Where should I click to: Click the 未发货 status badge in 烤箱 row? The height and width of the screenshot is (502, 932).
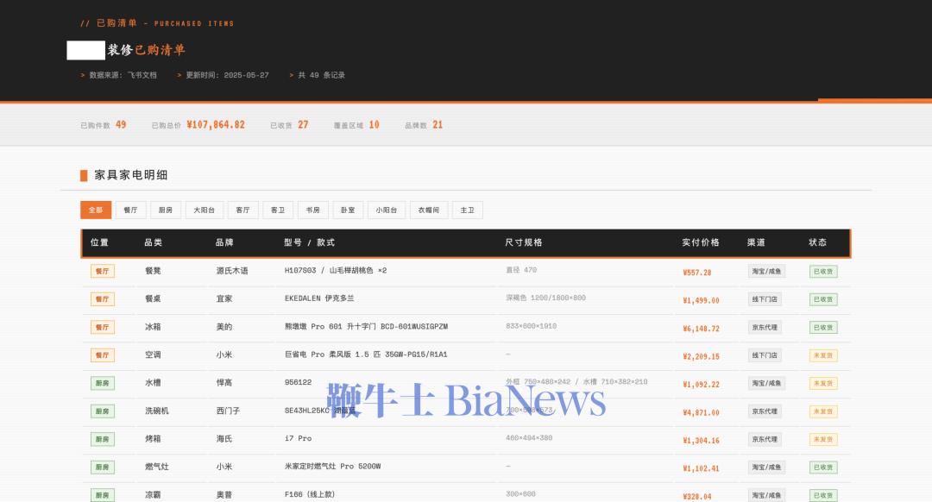823,440
